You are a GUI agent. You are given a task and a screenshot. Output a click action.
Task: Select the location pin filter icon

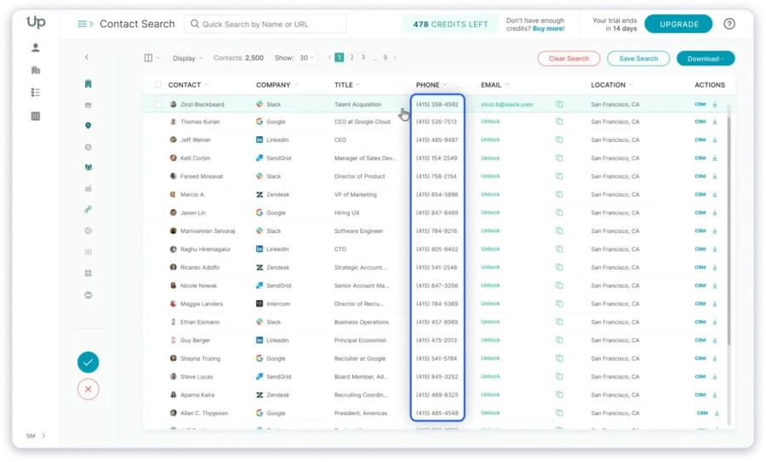coord(88,126)
